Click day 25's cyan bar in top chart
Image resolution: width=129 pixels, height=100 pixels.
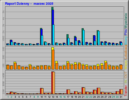pos(99,38)
